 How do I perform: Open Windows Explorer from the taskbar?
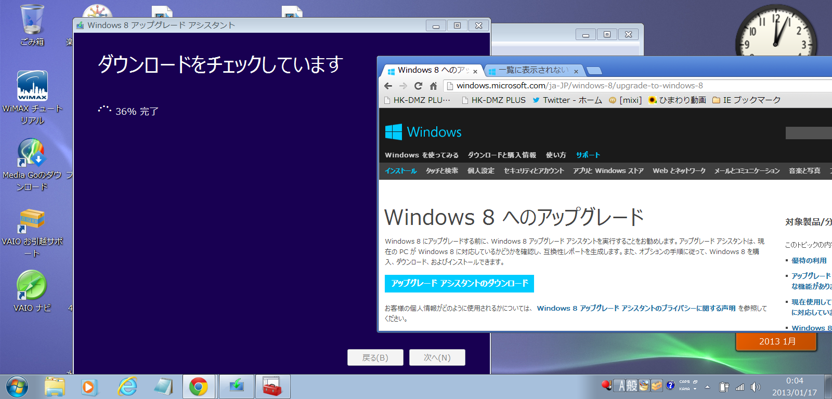55,387
